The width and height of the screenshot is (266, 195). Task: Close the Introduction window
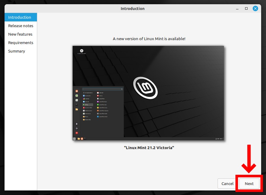tap(255, 8)
